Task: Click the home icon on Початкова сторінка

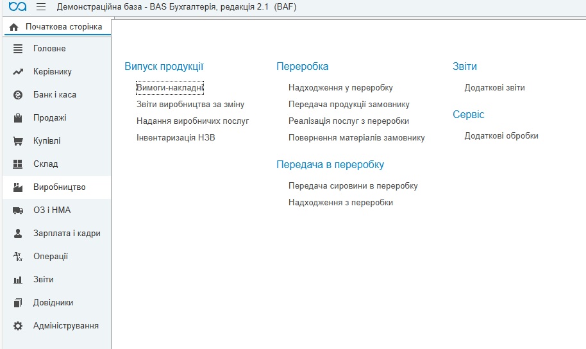Action: [x=13, y=27]
